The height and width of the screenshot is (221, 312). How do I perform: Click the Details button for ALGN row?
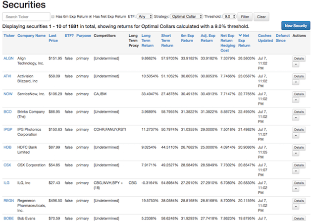(299, 58)
